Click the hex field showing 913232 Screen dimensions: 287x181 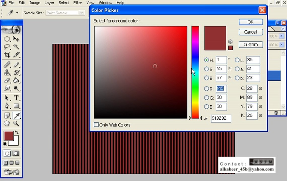[221, 118]
